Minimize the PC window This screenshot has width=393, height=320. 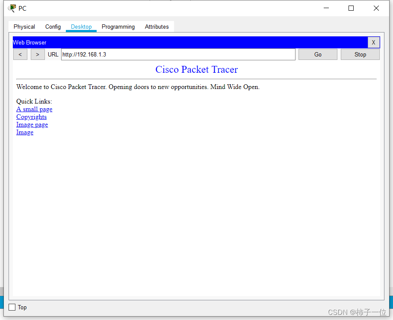(x=326, y=8)
